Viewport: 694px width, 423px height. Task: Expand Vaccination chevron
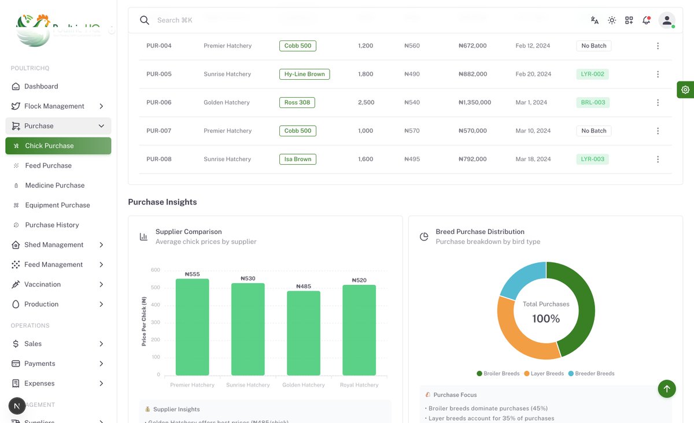[x=101, y=284]
